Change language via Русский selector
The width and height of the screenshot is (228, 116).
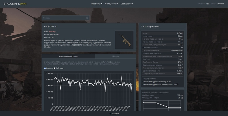(x=221, y=4)
